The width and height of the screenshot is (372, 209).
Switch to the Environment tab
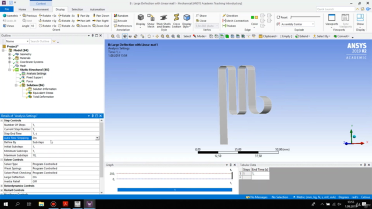(41, 9)
